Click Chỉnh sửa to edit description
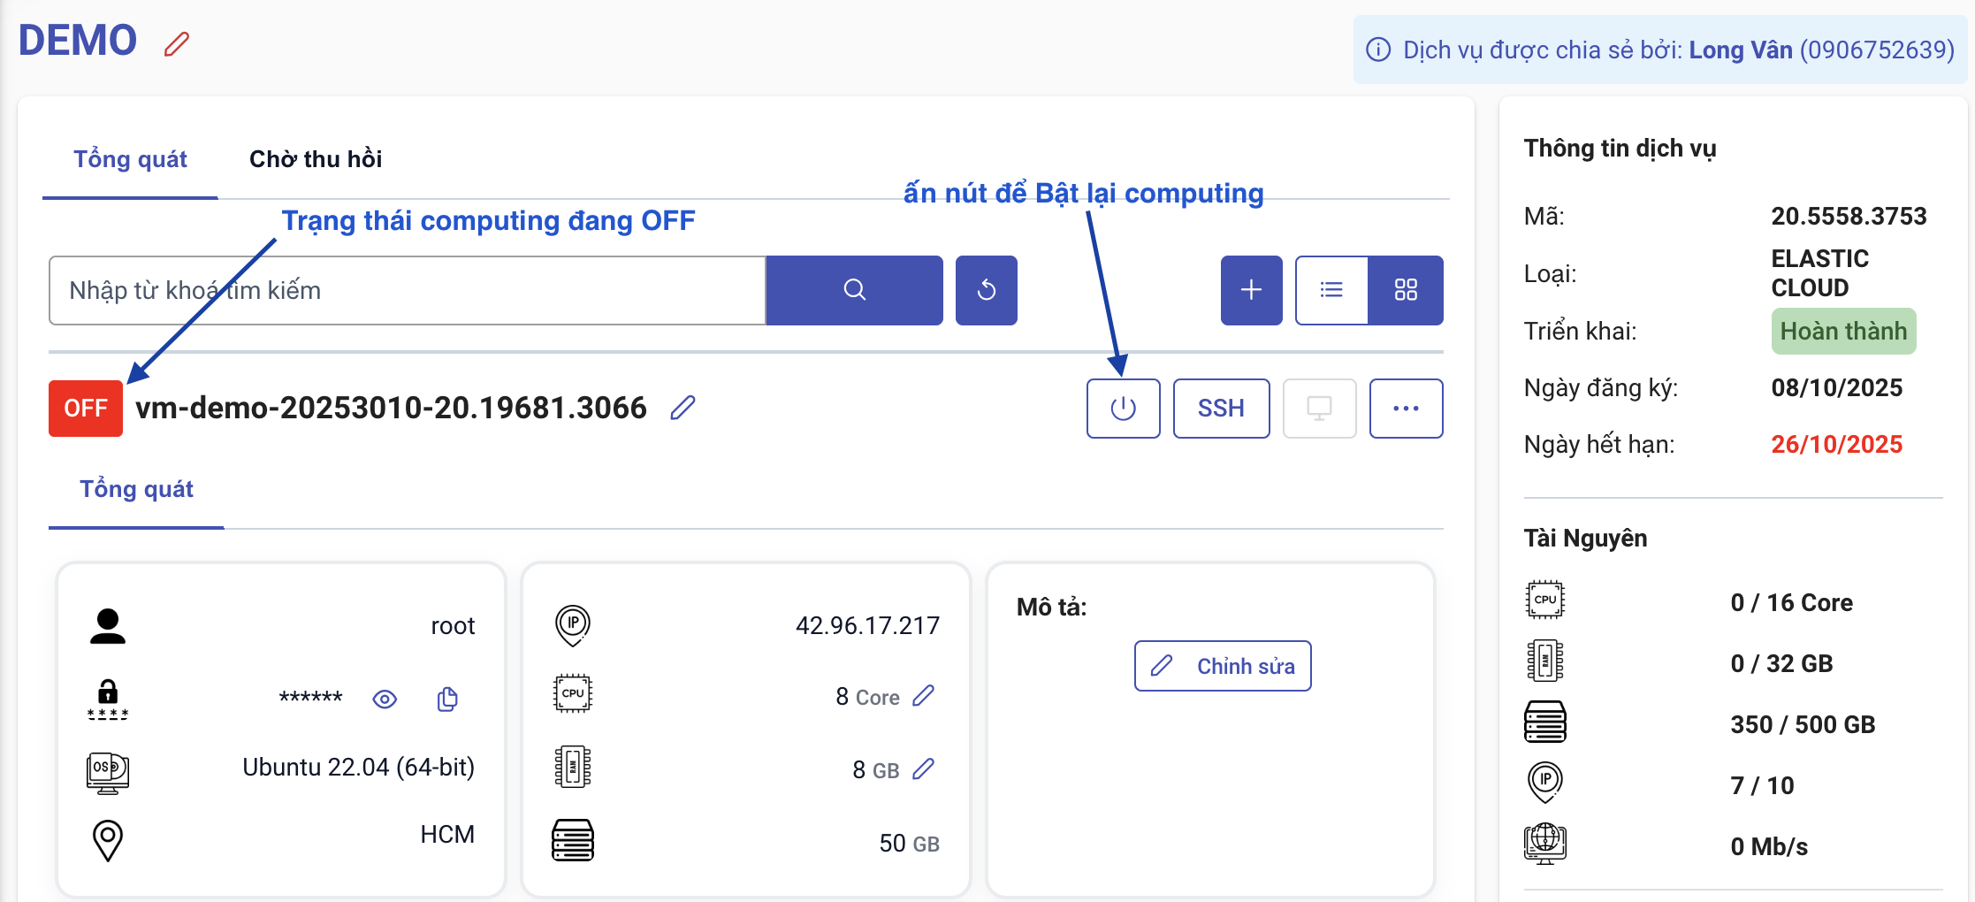1975x902 pixels. coord(1223,666)
